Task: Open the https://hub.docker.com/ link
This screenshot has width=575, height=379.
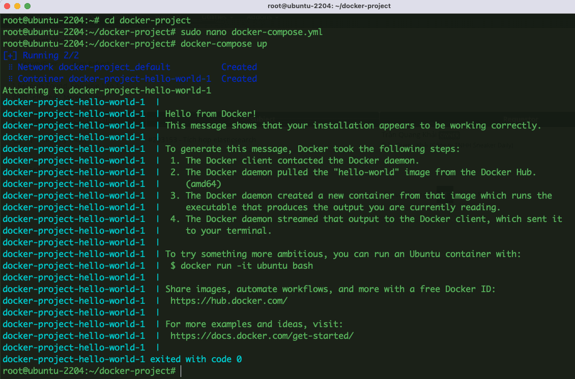Action: 228,301
